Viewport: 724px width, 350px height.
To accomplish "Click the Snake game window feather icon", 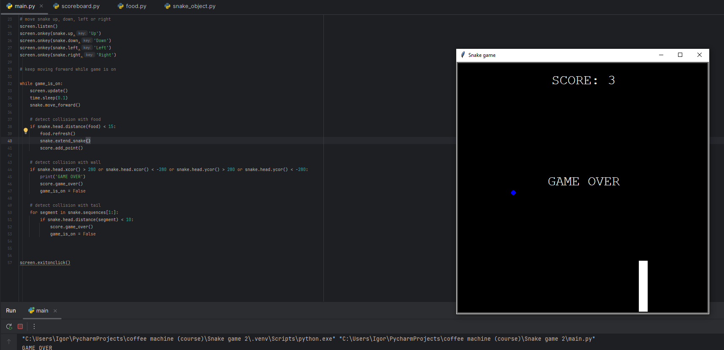I will (x=463, y=55).
